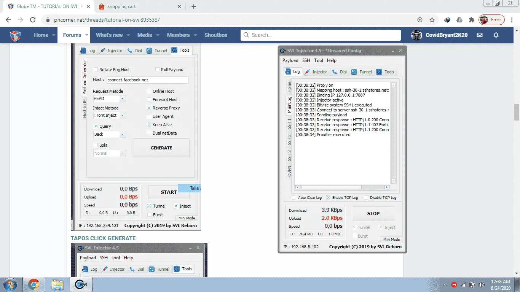Image resolution: width=520 pixels, height=292 pixels.
Task: Click the gray Drive-shaped extension icon
Action: (x=459, y=20)
